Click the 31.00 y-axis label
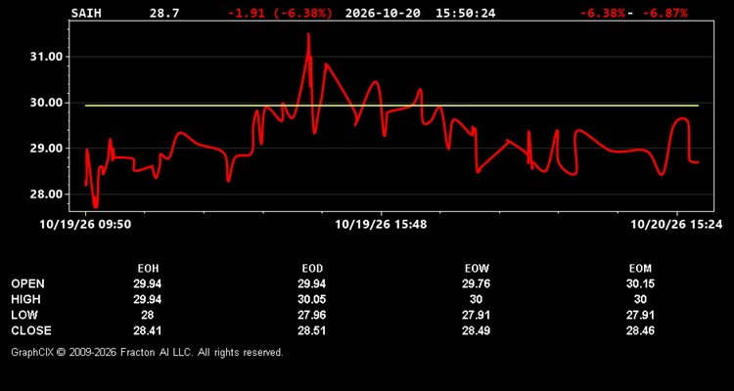This screenshot has height=391, width=734. [46, 57]
